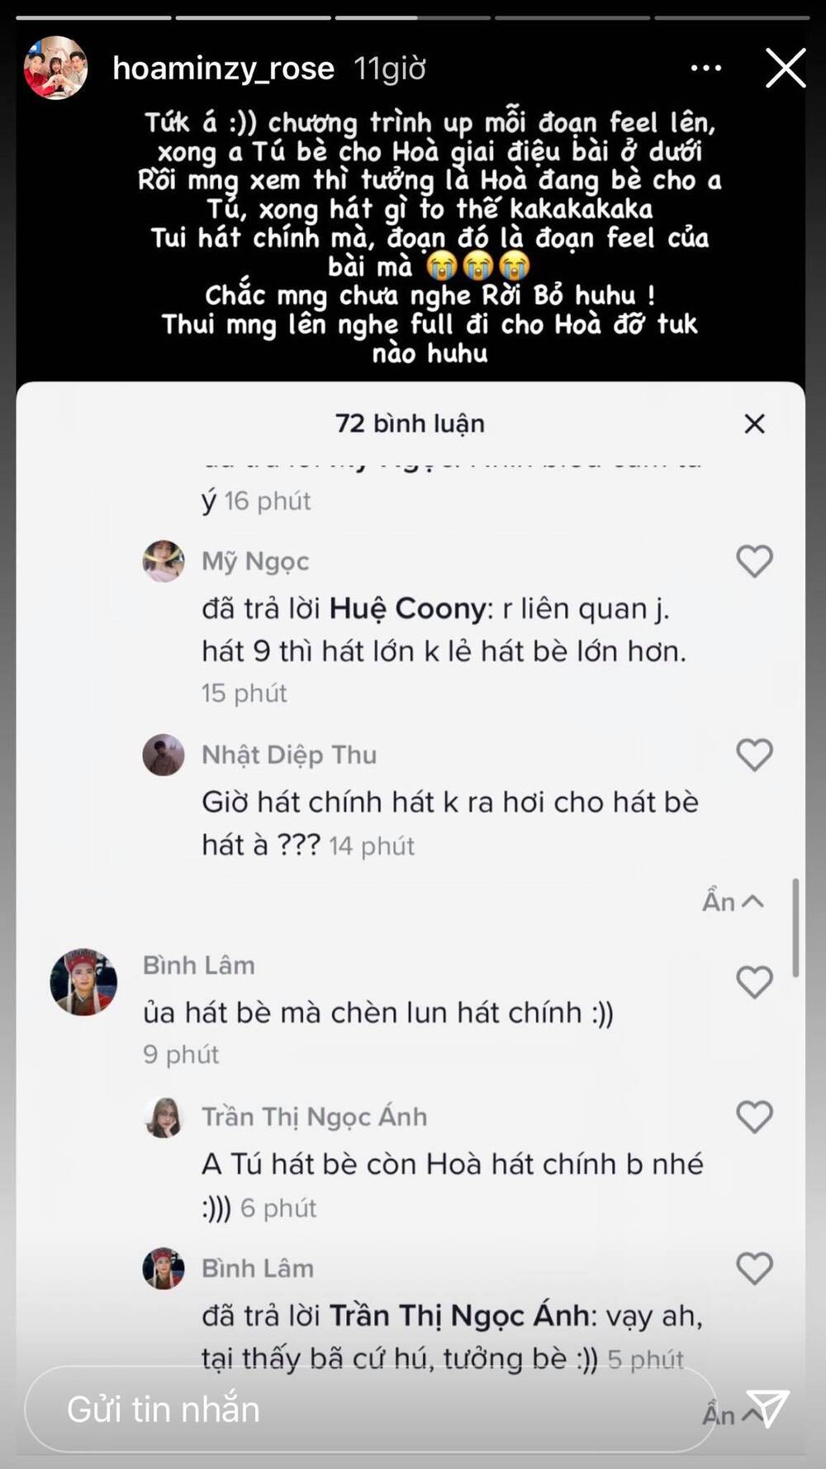The height and width of the screenshot is (1469, 826).
Task: Open the hoaminzy_rose username link
Action: pyautogui.click(x=223, y=69)
